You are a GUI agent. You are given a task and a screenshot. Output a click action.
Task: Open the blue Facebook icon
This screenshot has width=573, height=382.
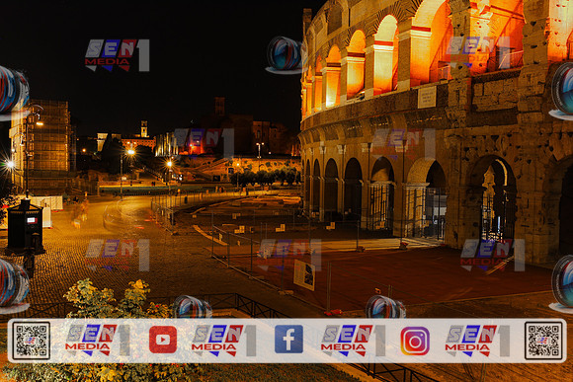(x=288, y=340)
